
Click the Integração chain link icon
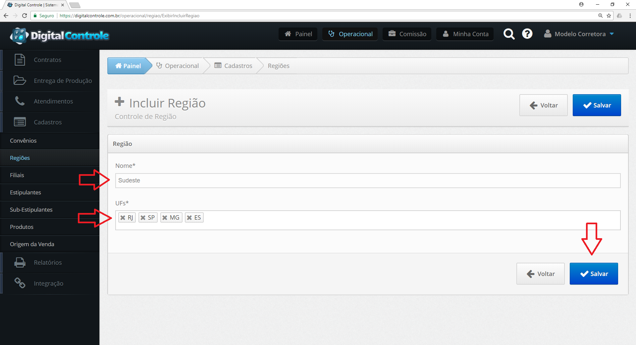click(20, 283)
